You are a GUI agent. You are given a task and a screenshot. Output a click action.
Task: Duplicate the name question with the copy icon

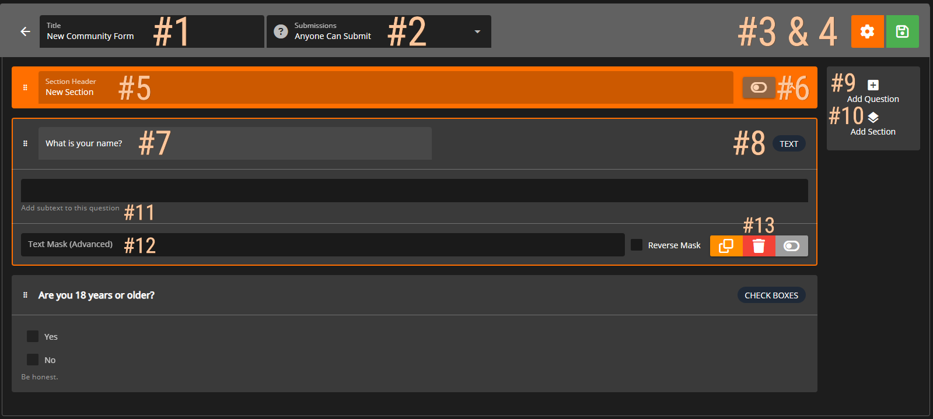(x=726, y=246)
